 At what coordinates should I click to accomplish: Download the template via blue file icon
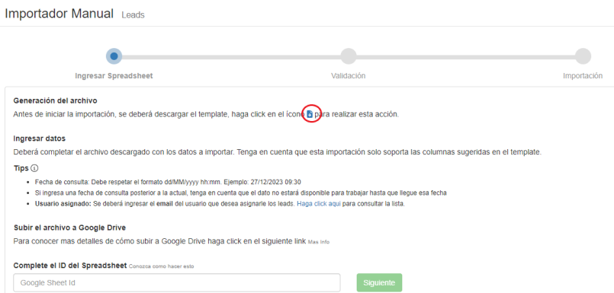(310, 114)
